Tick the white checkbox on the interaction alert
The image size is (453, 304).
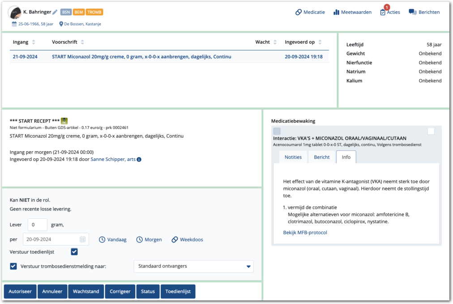coord(431,131)
